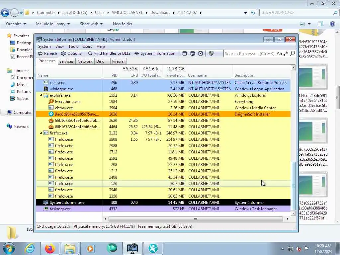The image size is (340, 255).
Task: Click CPU usage in status bar
Action: pyautogui.click(x=53, y=226)
